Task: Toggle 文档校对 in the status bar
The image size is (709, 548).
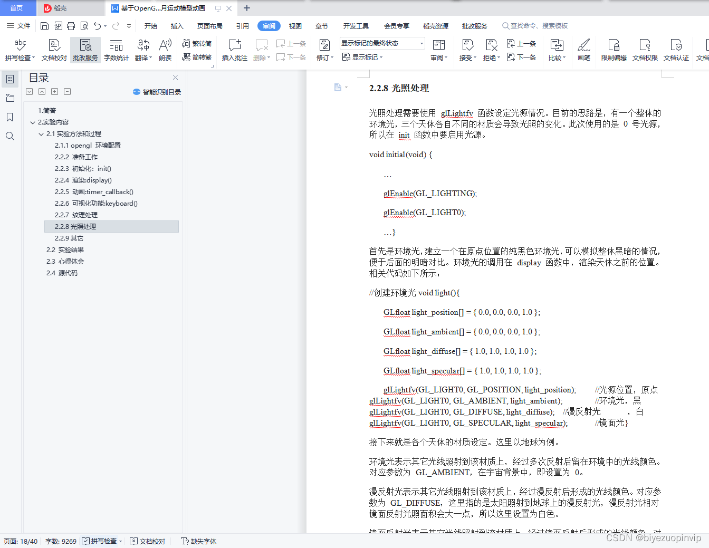Action: [147, 541]
